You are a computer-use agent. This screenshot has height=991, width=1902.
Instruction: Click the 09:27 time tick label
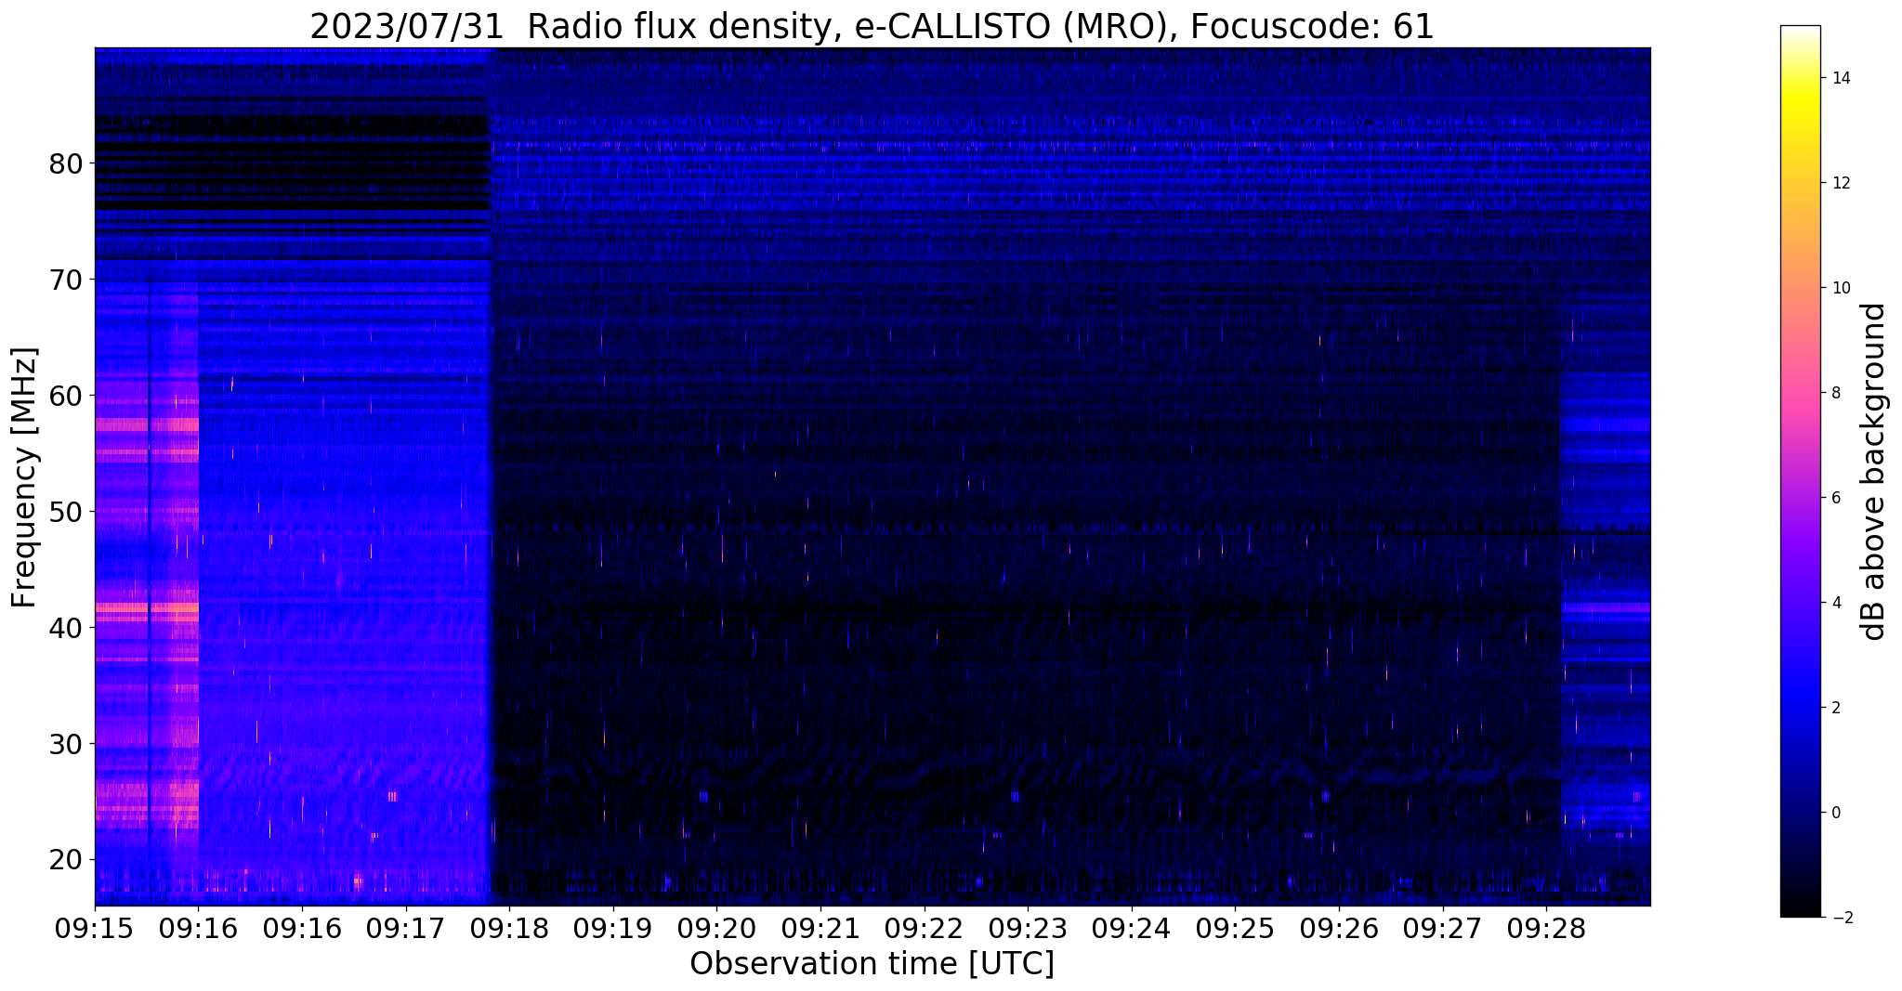click(x=1442, y=928)
